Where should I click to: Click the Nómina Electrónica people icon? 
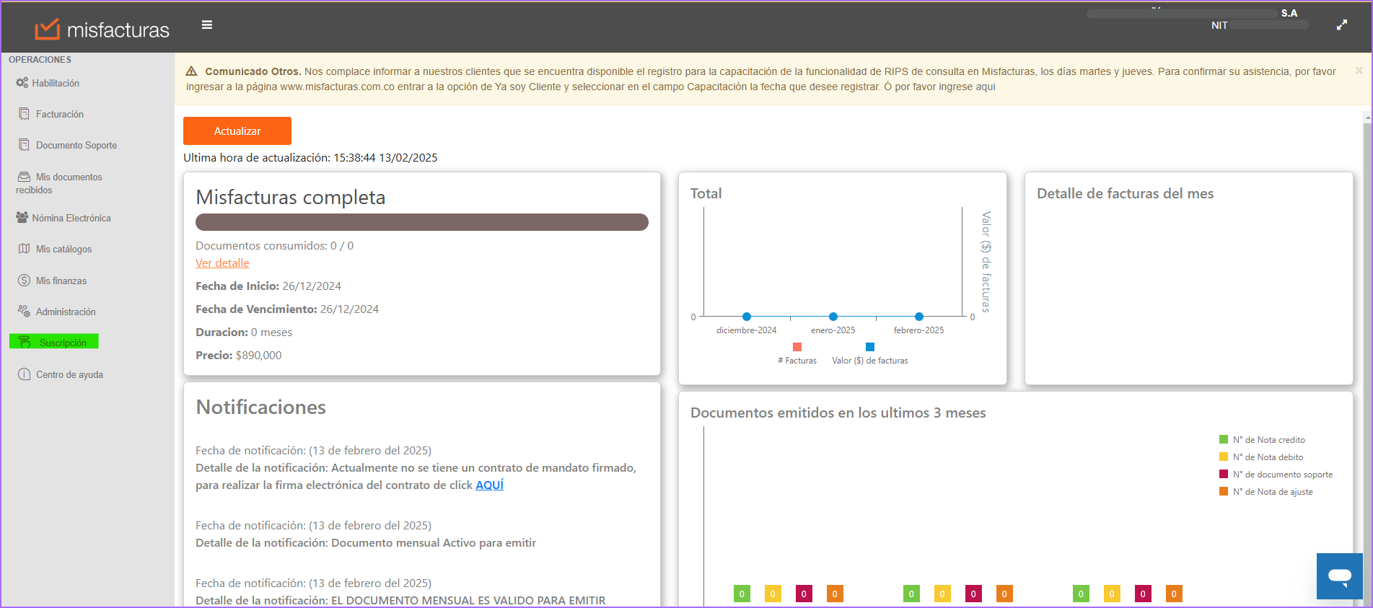[22, 217]
